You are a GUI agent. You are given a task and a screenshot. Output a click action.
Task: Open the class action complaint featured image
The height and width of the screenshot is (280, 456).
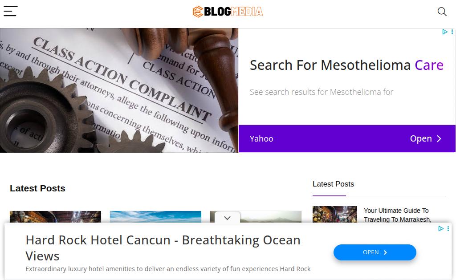(x=119, y=90)
